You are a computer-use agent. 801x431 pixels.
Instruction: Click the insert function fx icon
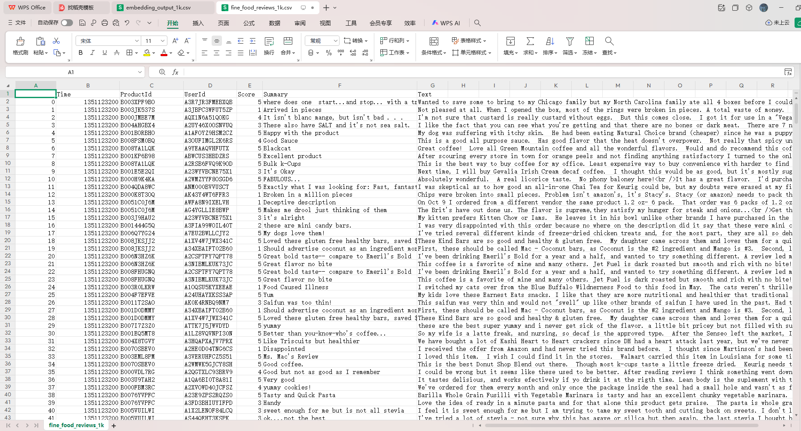(175, 72)
